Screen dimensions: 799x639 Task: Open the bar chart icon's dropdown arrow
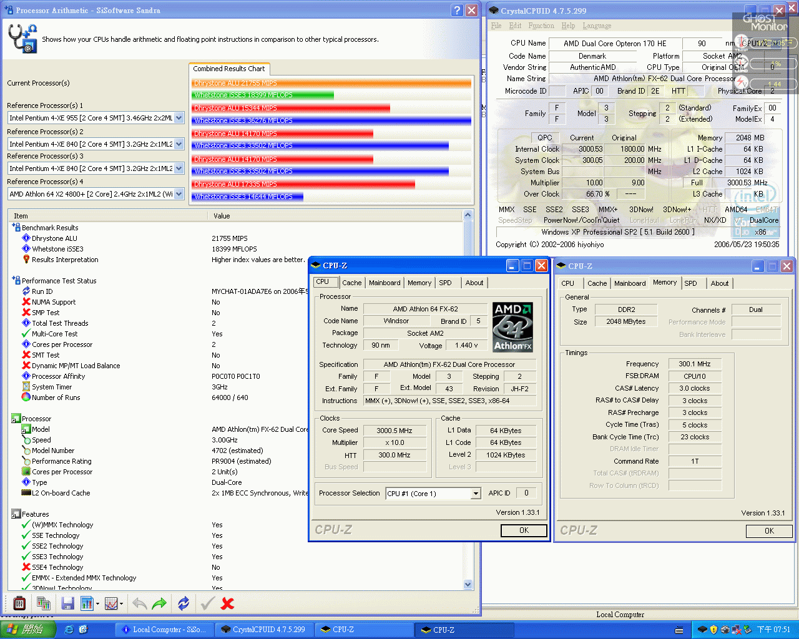pyautogui.click(x=97, y=603)
